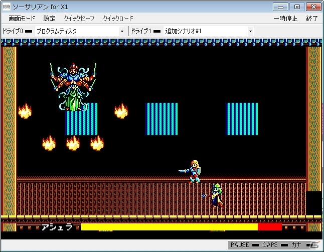Select the 追加シナリオ#1 combo box field
Viewport: 324px width, 252px height.
coord(208,31)
